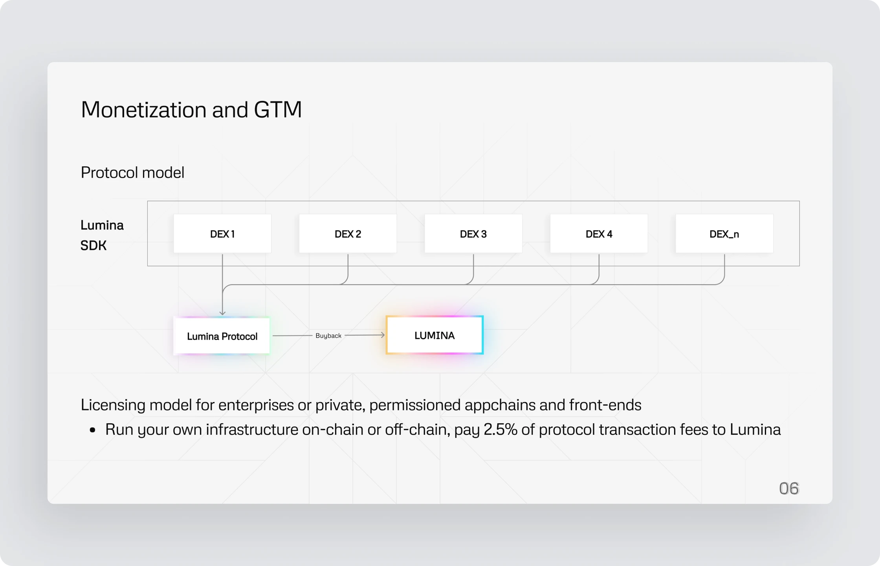Select the DEX 2 box
The width and height of the screenshot is (880, 566).
[348, 234]
